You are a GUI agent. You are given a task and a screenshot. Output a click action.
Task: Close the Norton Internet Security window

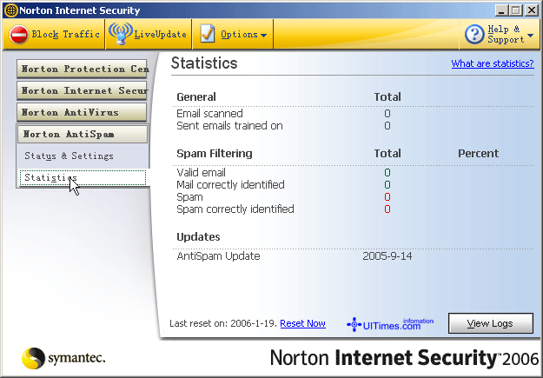[x=531, y=10]
